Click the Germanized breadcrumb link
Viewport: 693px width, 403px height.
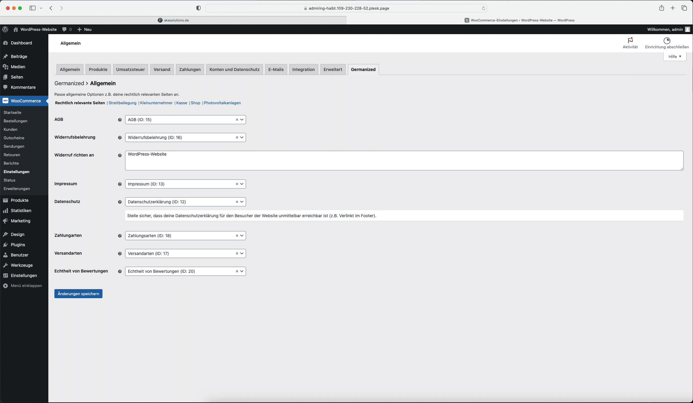point(69,83)
